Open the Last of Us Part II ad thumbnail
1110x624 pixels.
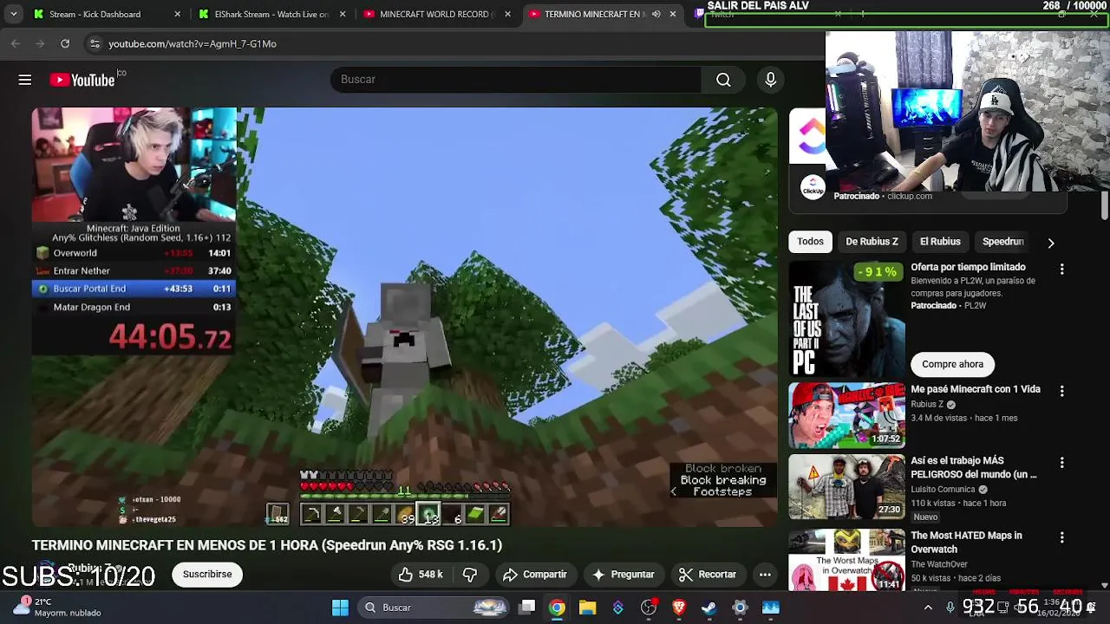tap(846, 320)
